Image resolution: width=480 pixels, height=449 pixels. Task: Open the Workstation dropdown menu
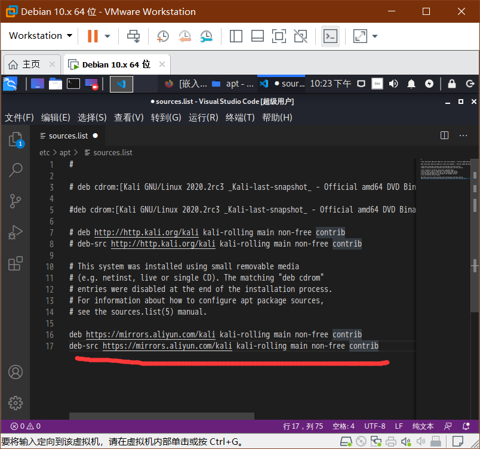coord(41,35)
